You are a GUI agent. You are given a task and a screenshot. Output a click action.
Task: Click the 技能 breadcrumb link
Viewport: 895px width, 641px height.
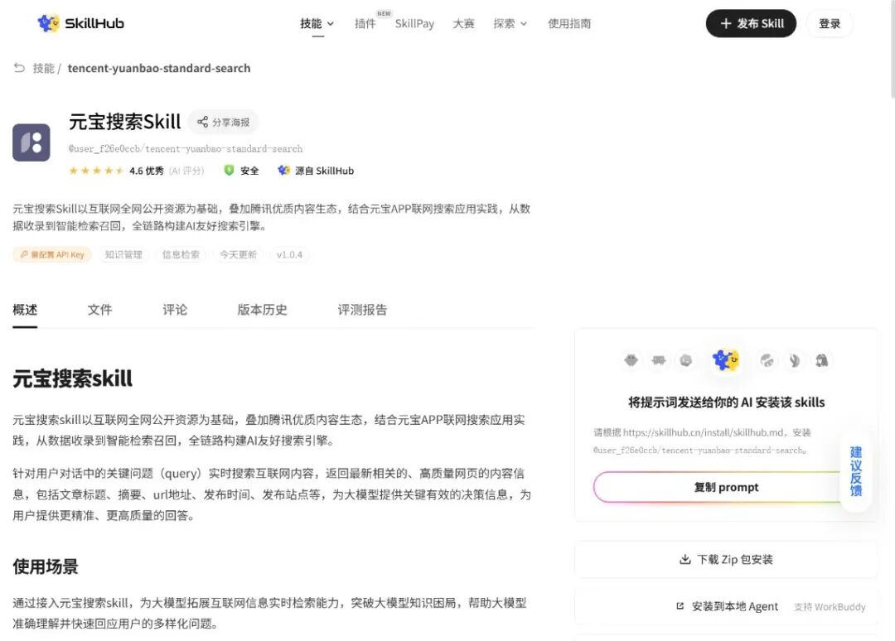(x=43, y=68)
